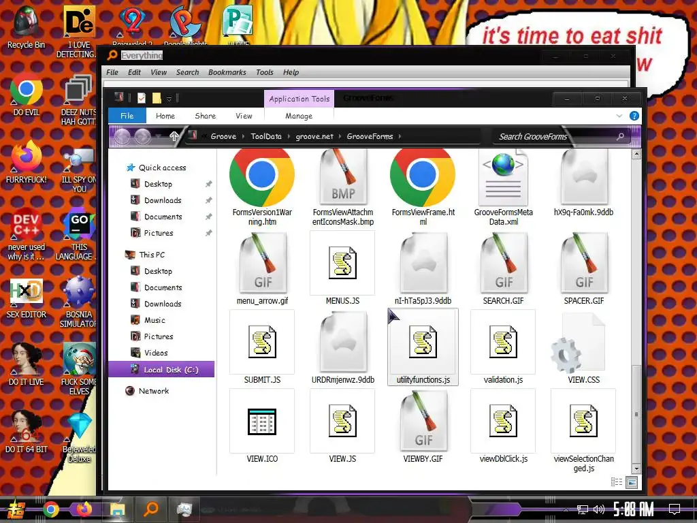The image size is (697, 523).
Task: Open Everything search from the taskbar
Action: (151, 508)
